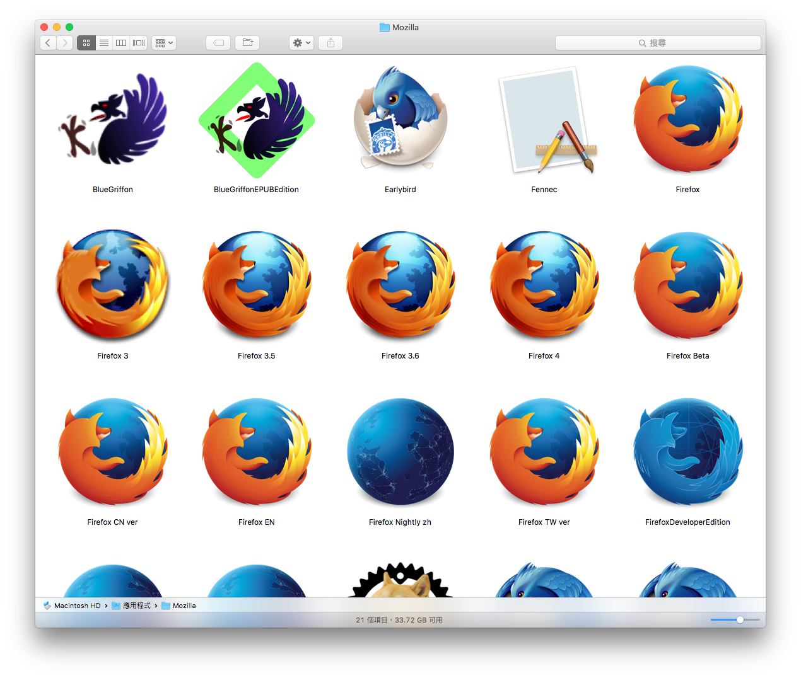Select the Earlybird application icon
801x678 pixels.
(x=400, y=121)
